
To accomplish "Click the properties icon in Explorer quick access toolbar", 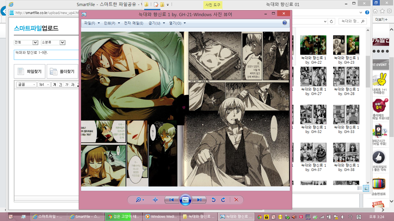I will [x=156, y=5].
